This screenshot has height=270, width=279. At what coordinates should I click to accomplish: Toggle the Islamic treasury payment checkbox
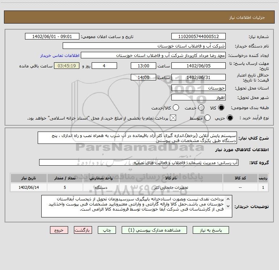click(173, 118)
